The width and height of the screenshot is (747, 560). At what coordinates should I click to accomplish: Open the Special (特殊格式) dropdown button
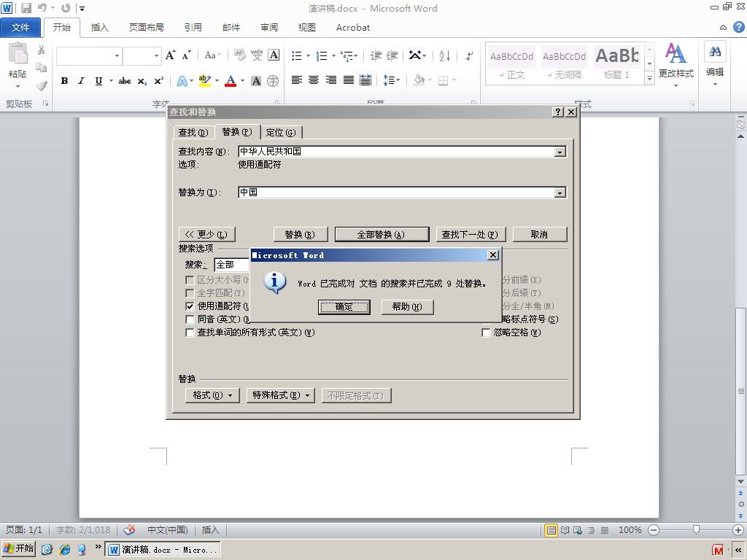coord(281,395)
